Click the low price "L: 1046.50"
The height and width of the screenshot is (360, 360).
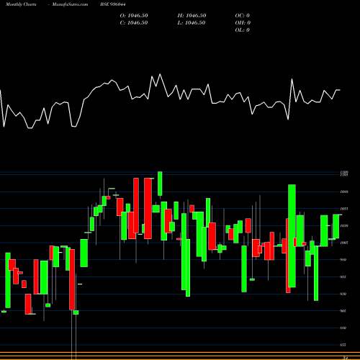point(192,23)
